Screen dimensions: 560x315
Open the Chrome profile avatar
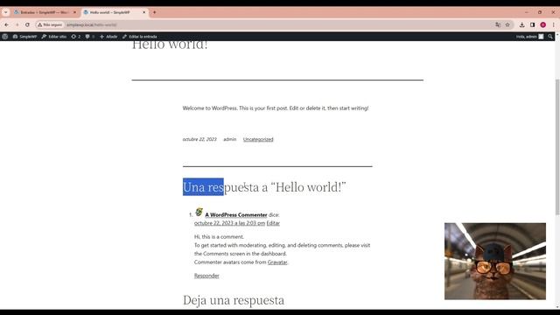(542, 24)
